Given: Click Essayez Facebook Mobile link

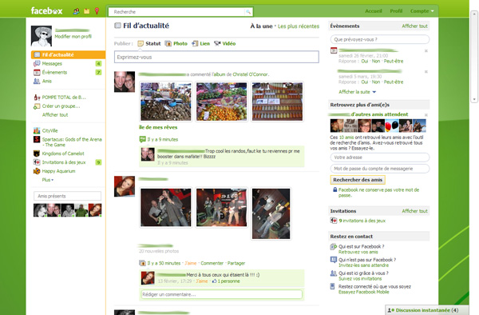Looking at the screenshot, I should (363, 292).
